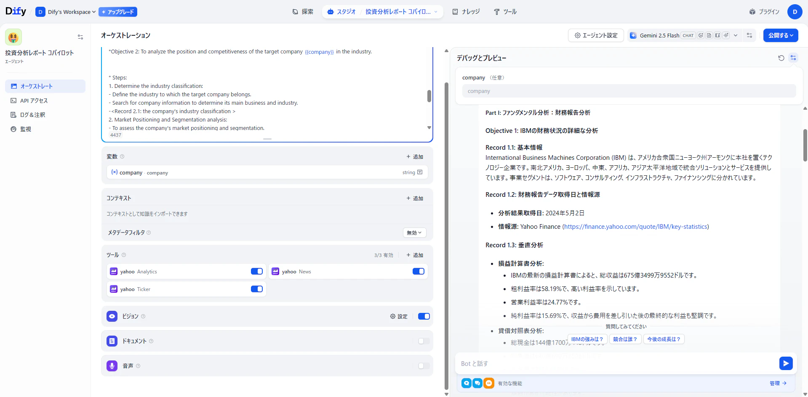Click the prompt editor scrollbar thumb

pos(429,96)
